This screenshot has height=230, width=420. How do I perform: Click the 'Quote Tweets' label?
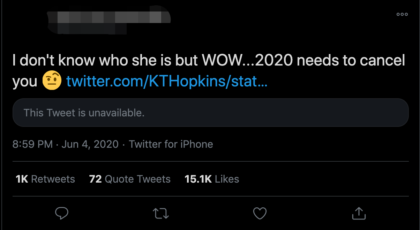tap(137, 179)
